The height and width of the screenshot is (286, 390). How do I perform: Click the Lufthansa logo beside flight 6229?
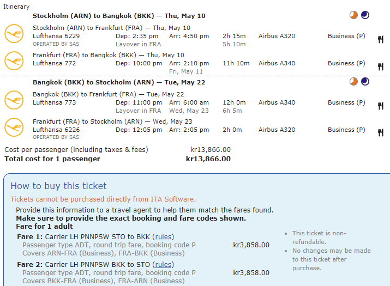click(15, 34)
